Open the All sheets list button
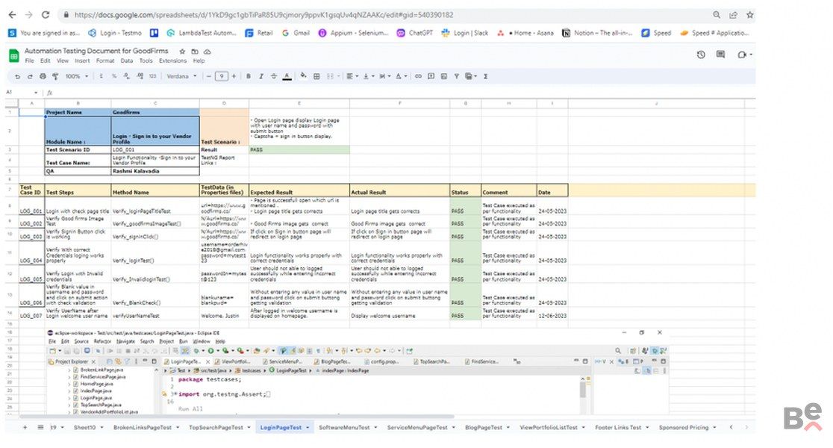833x448 pixels. [40, 427]
